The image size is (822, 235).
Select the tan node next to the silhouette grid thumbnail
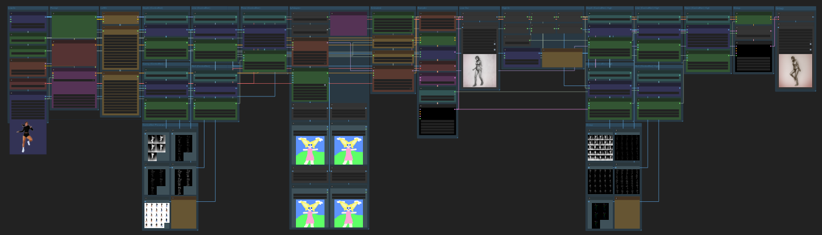coord(184,213)
